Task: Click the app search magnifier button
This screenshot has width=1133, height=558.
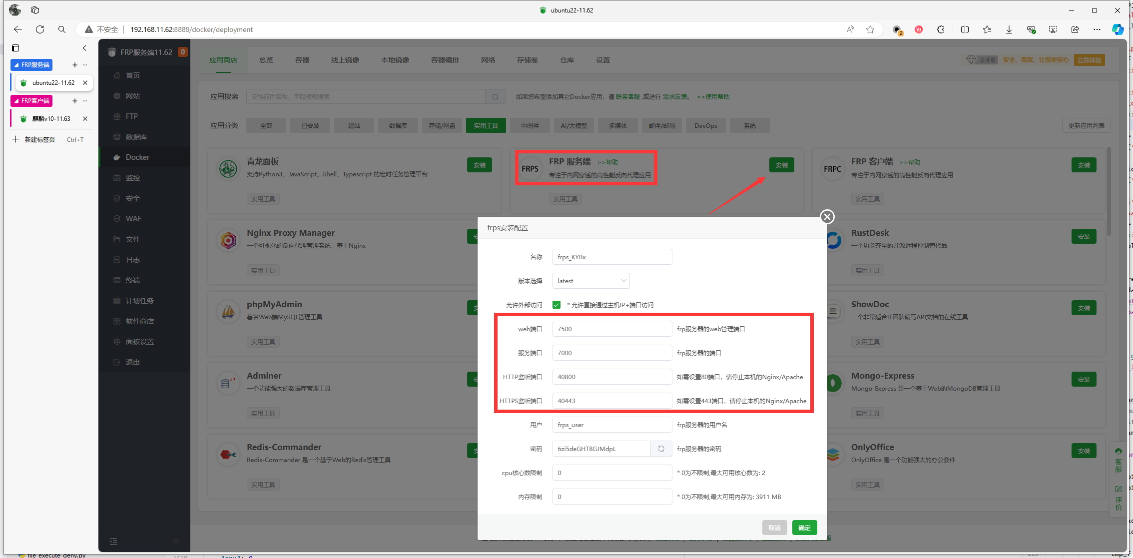Action: click(x=495, y=97)
